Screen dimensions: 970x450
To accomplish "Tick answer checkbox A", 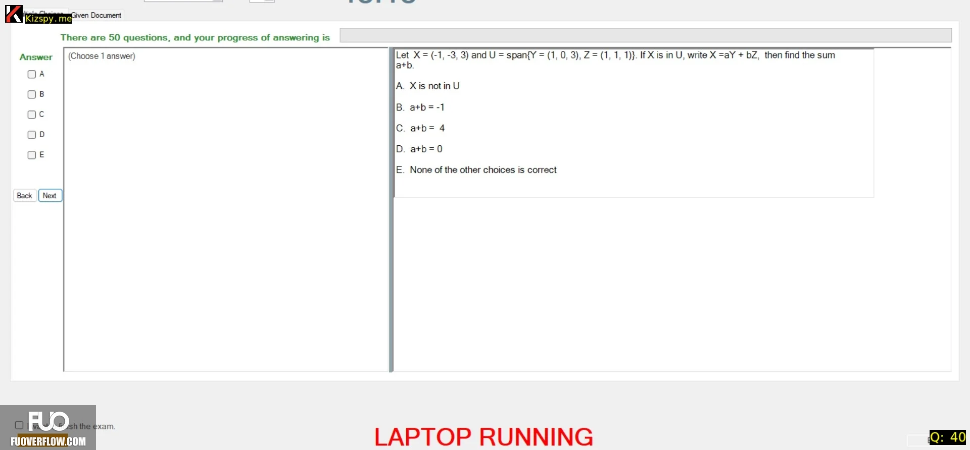I will (32, 74).
